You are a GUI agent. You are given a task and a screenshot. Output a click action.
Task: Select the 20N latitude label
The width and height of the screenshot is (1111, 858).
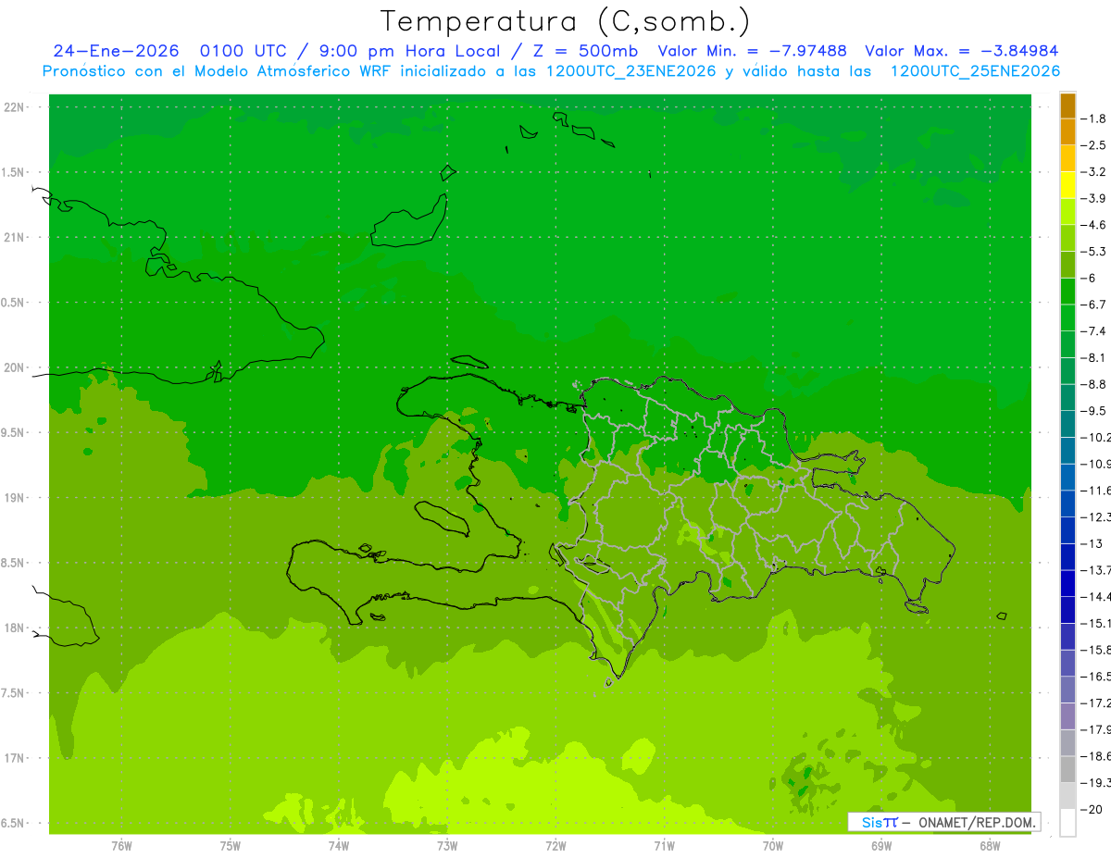pos(16,367)
